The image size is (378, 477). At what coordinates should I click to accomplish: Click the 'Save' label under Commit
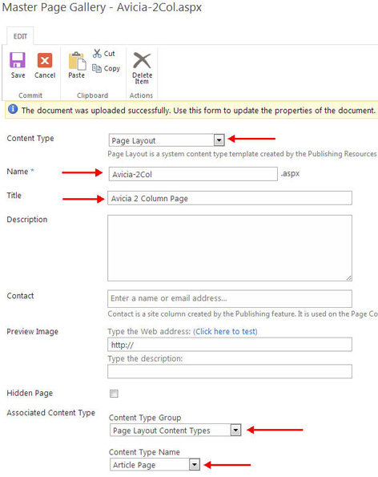18,75
